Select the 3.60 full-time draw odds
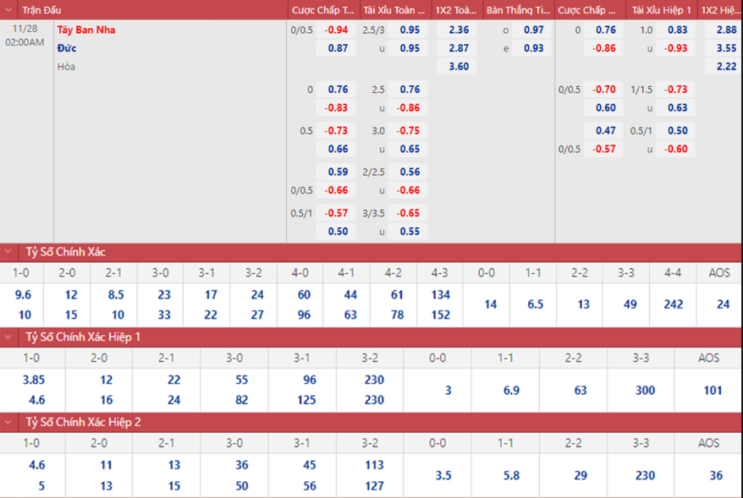Image resolution: width=743 pixels, height=498 pixels. [459, 67]
